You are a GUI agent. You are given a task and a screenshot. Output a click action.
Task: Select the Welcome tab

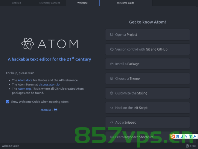[x=83, y=3]
